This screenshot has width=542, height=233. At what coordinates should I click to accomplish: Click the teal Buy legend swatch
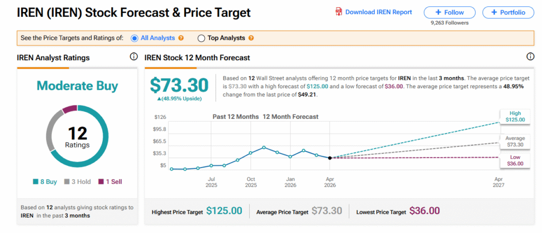(35, 182)
